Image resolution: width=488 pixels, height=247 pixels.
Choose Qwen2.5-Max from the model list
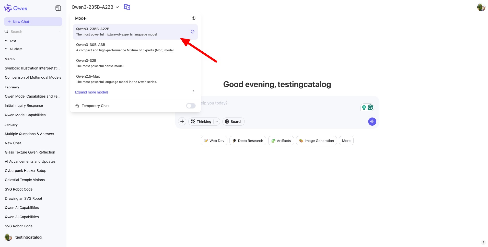tap(135, 79)
